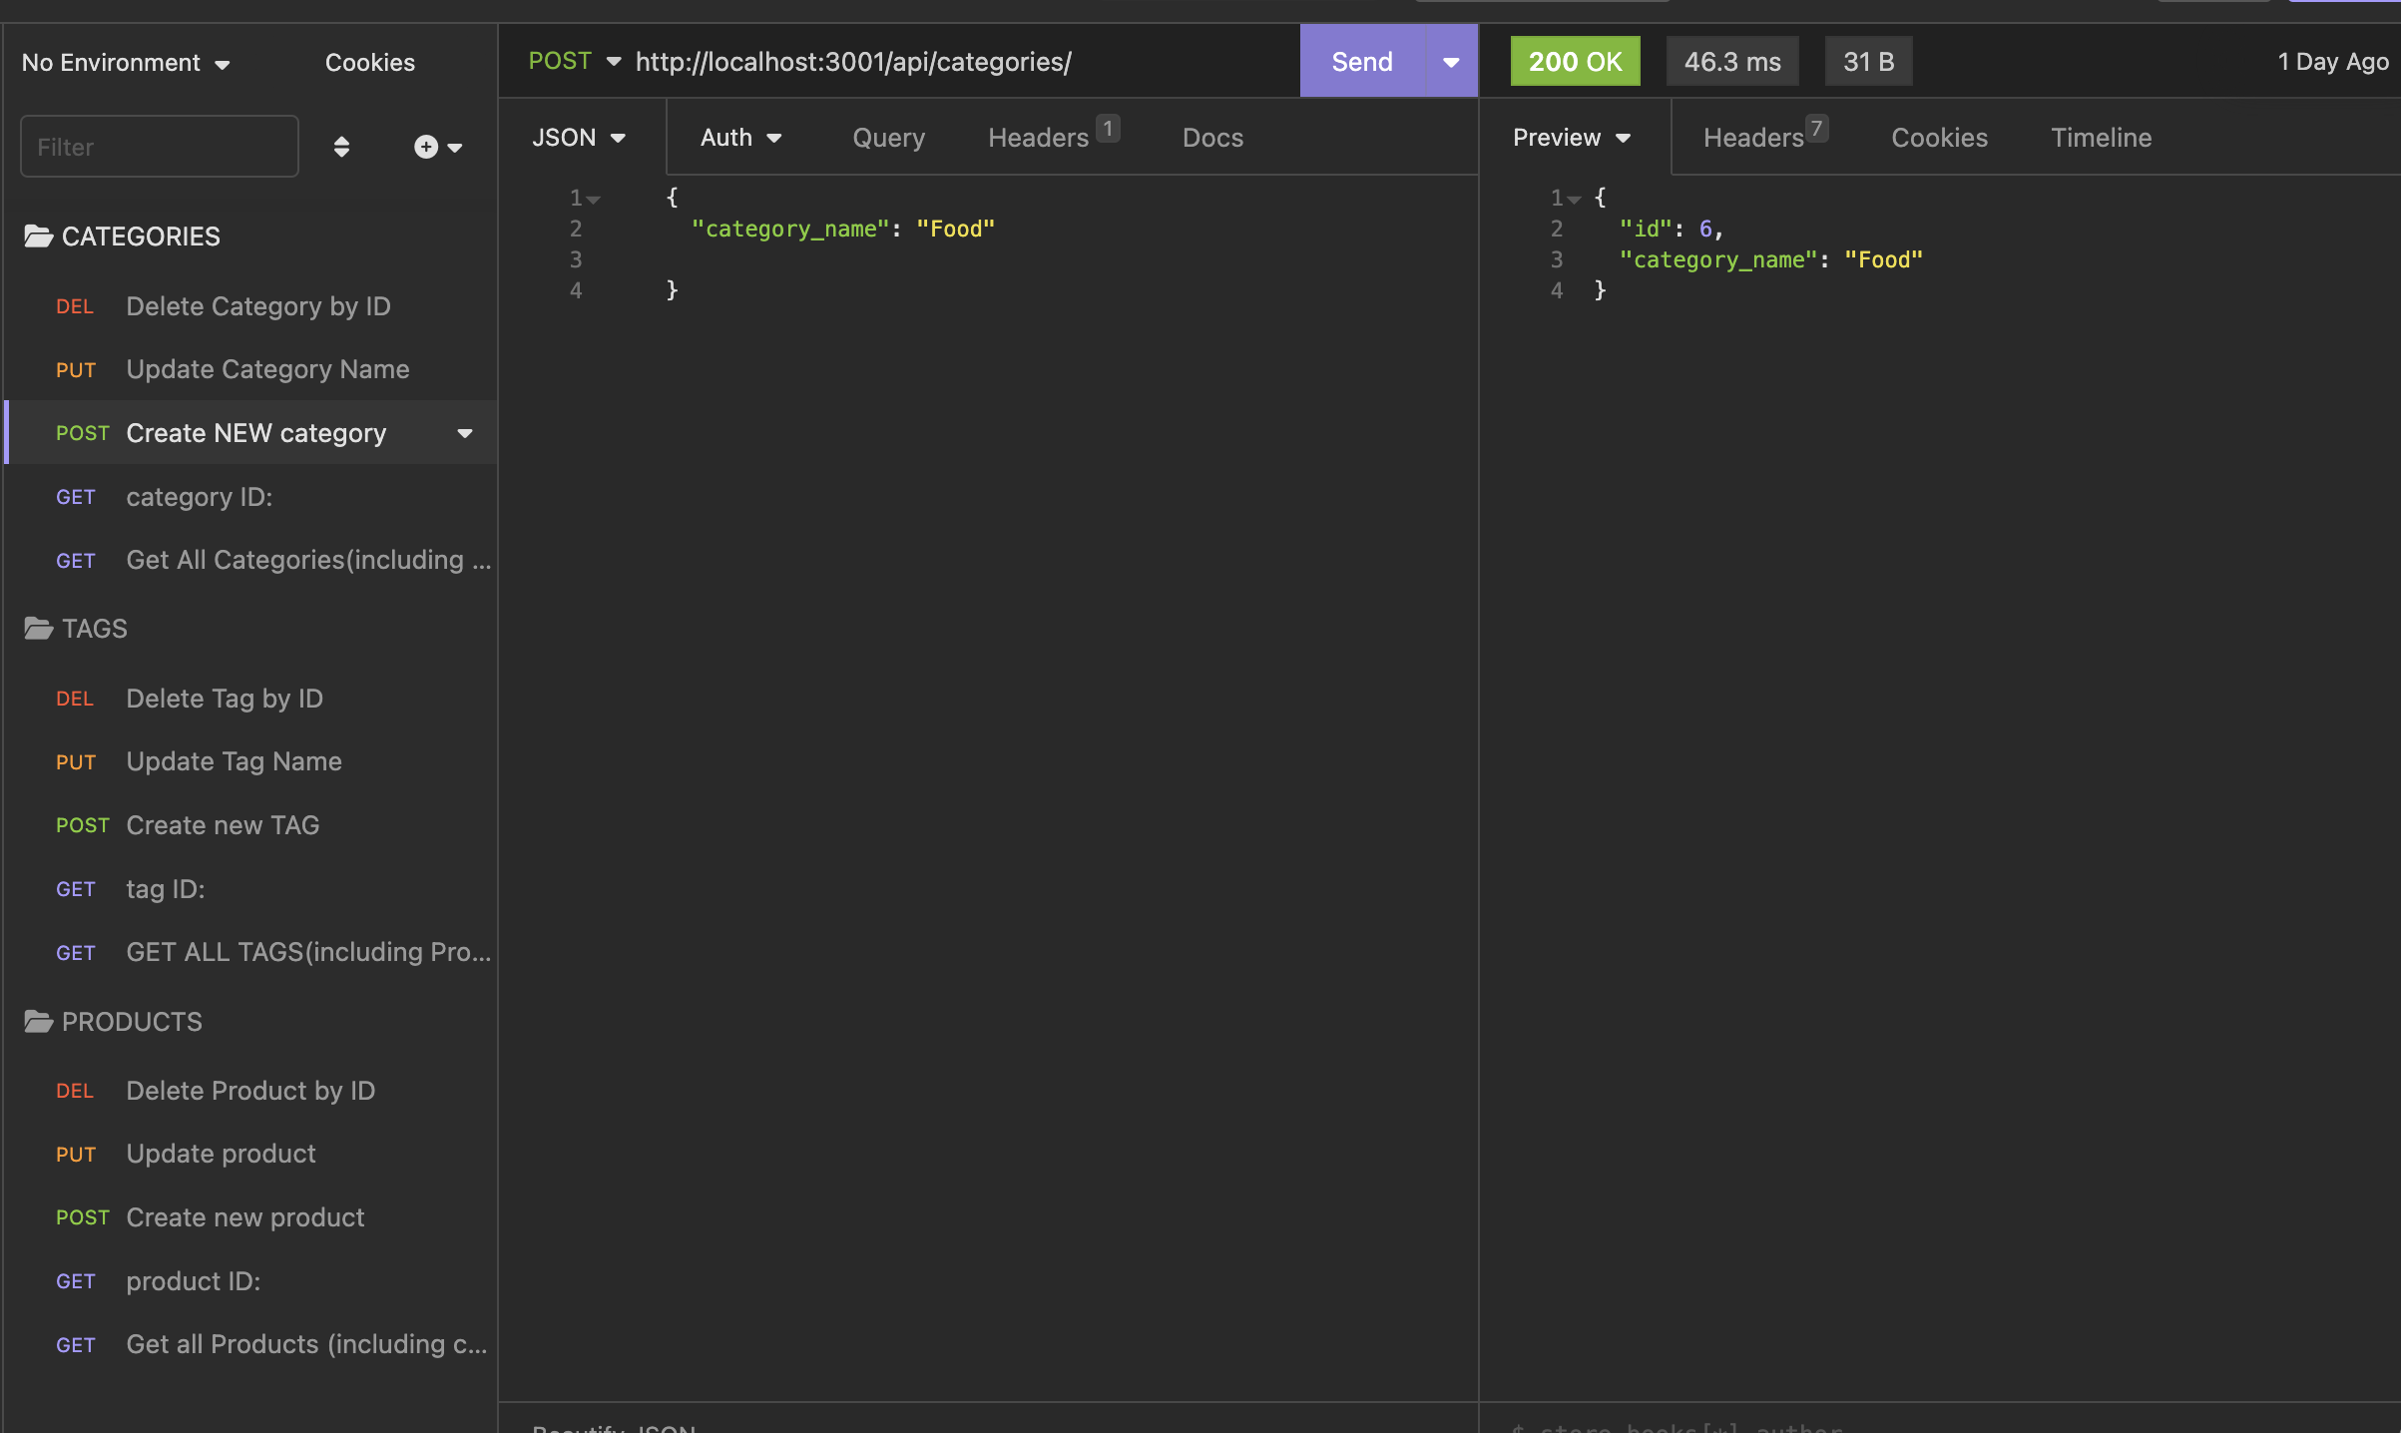Open the No Environment dropdown
2401x1433 pixels.
click(126, 62)
